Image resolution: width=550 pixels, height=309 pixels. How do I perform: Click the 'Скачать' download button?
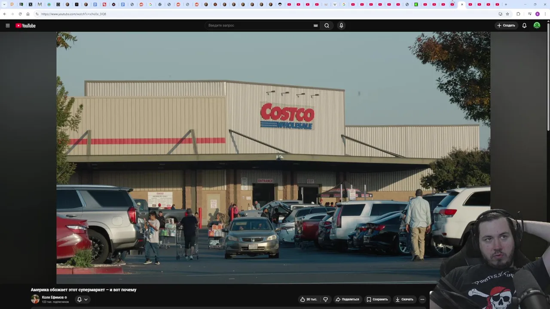point(404,299)
